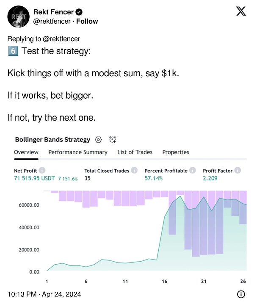Click the blue verified badge icon
Image resolution: width=254 pixels, height=307 pixels.
79,12
